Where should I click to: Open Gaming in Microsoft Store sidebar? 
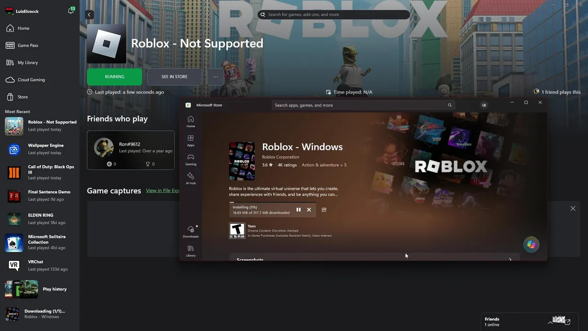pos(191,160)
